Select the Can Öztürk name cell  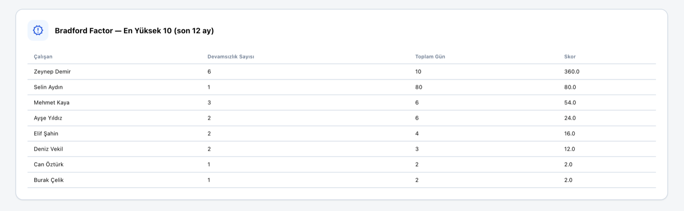coord(48,165)
